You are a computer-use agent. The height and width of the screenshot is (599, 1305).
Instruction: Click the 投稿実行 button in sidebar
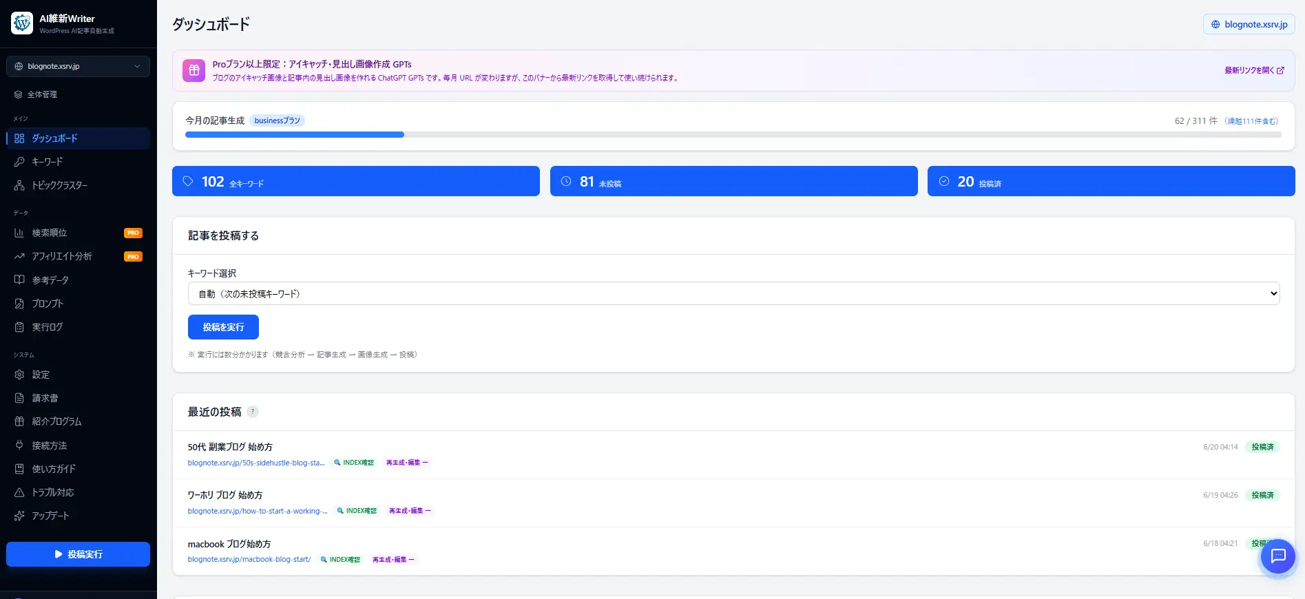[x=78, y=554]
